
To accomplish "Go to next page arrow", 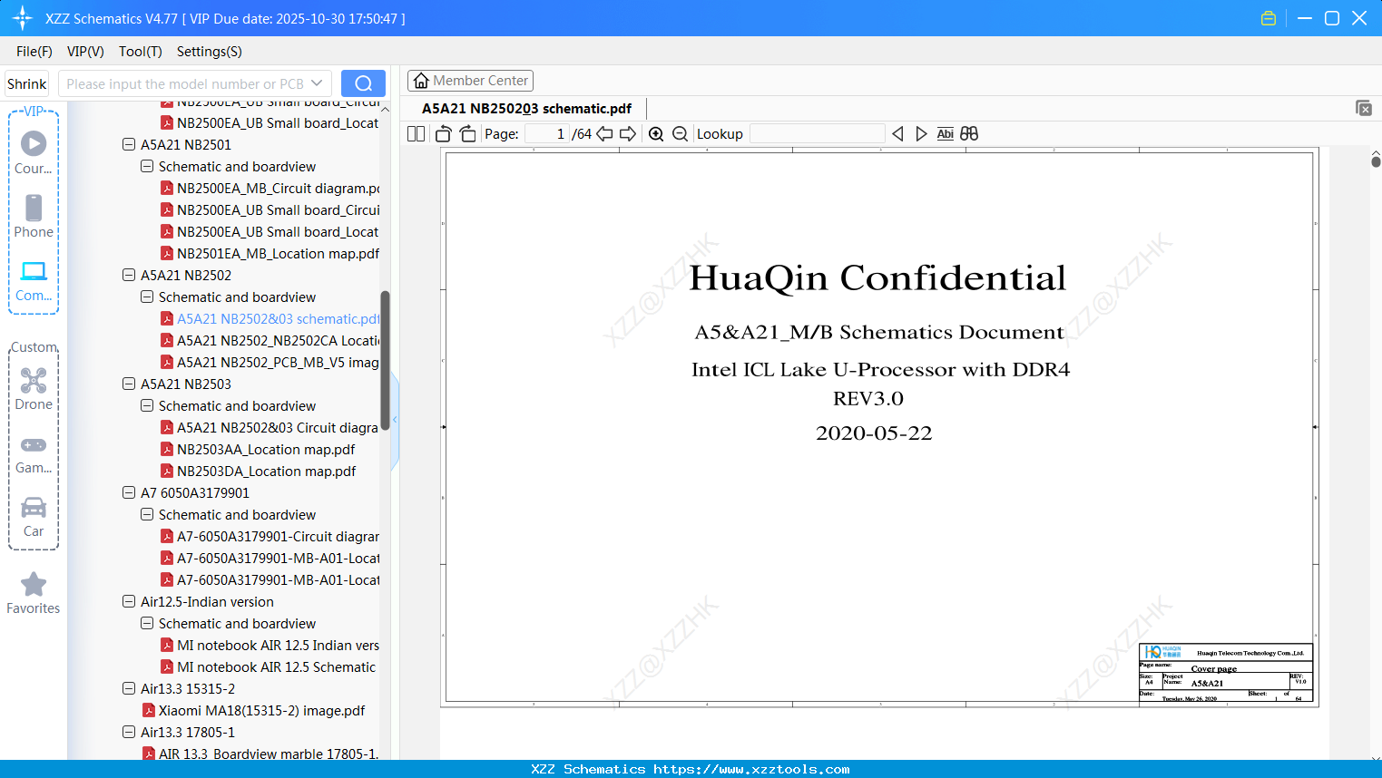I will 628,134.
